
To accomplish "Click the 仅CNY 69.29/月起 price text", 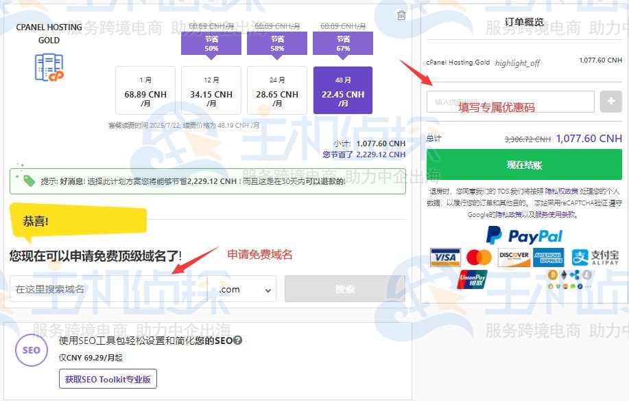I will tap(91, 358).
